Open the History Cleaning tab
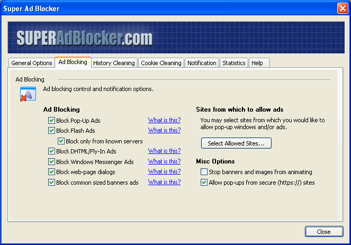Screen dimensions: 351x245 tap(114, 63)
